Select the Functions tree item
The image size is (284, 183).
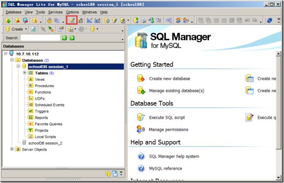tap(43, 92)
